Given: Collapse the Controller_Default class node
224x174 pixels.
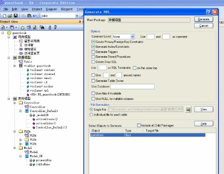Looking at the screenshot, I should tap(21, 111).
